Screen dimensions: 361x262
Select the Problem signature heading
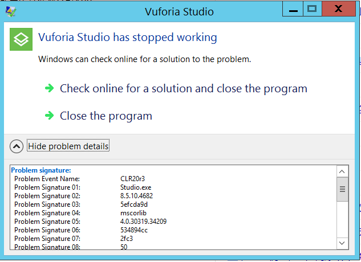pos(41,170)
